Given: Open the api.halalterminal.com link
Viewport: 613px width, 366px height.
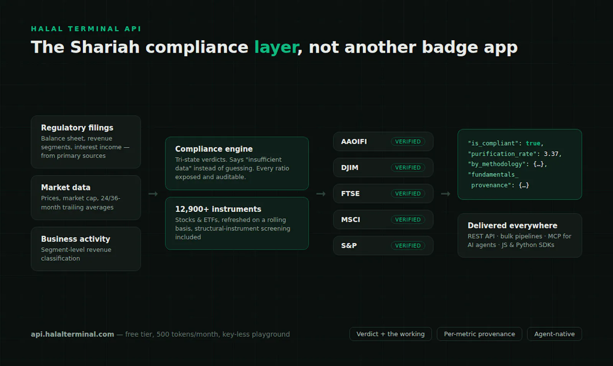Looking at the screenshot, I should 72,334.
